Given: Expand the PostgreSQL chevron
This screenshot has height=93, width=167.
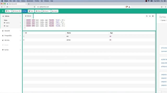Looking at the screenshot, I should click(x=20, y=36).
